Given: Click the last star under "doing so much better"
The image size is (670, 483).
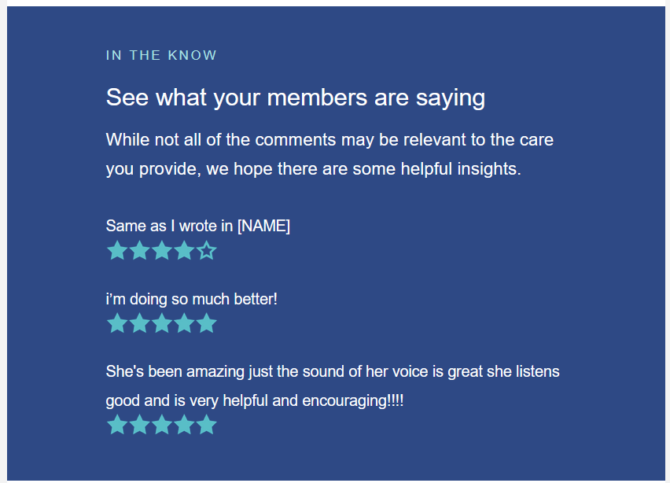Looking at the screenshot, I should (x=207, y=323).
